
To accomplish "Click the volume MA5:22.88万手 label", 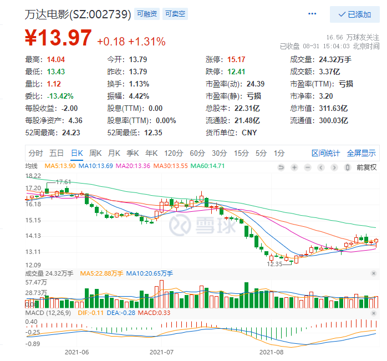I will click(101, 273).
